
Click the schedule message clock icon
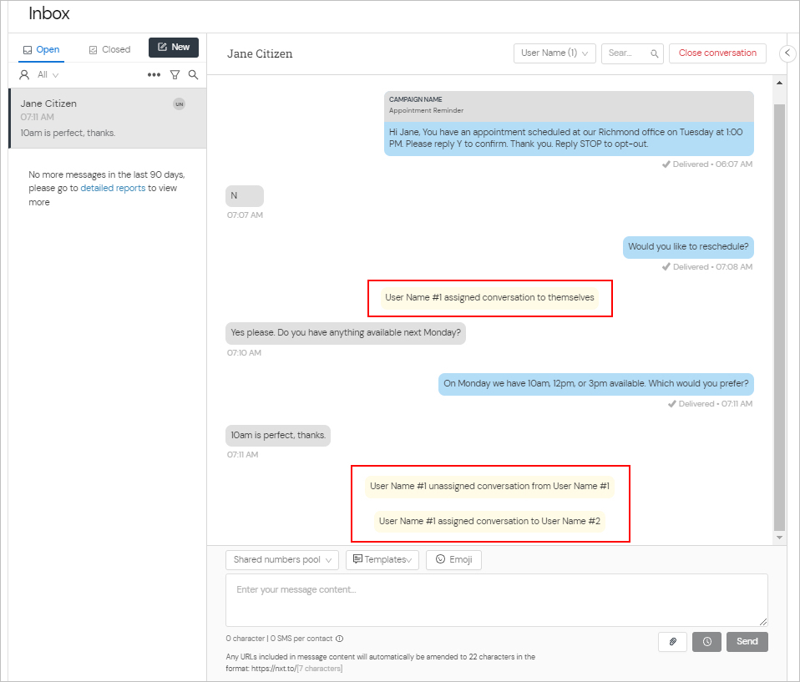click(x=706, y=641)
